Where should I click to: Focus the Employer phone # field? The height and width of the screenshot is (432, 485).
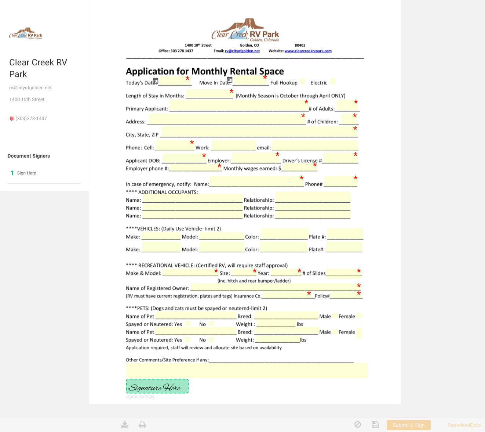coord(195,168)
